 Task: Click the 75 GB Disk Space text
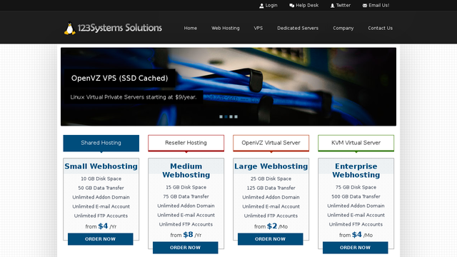(x=356, y=187)
